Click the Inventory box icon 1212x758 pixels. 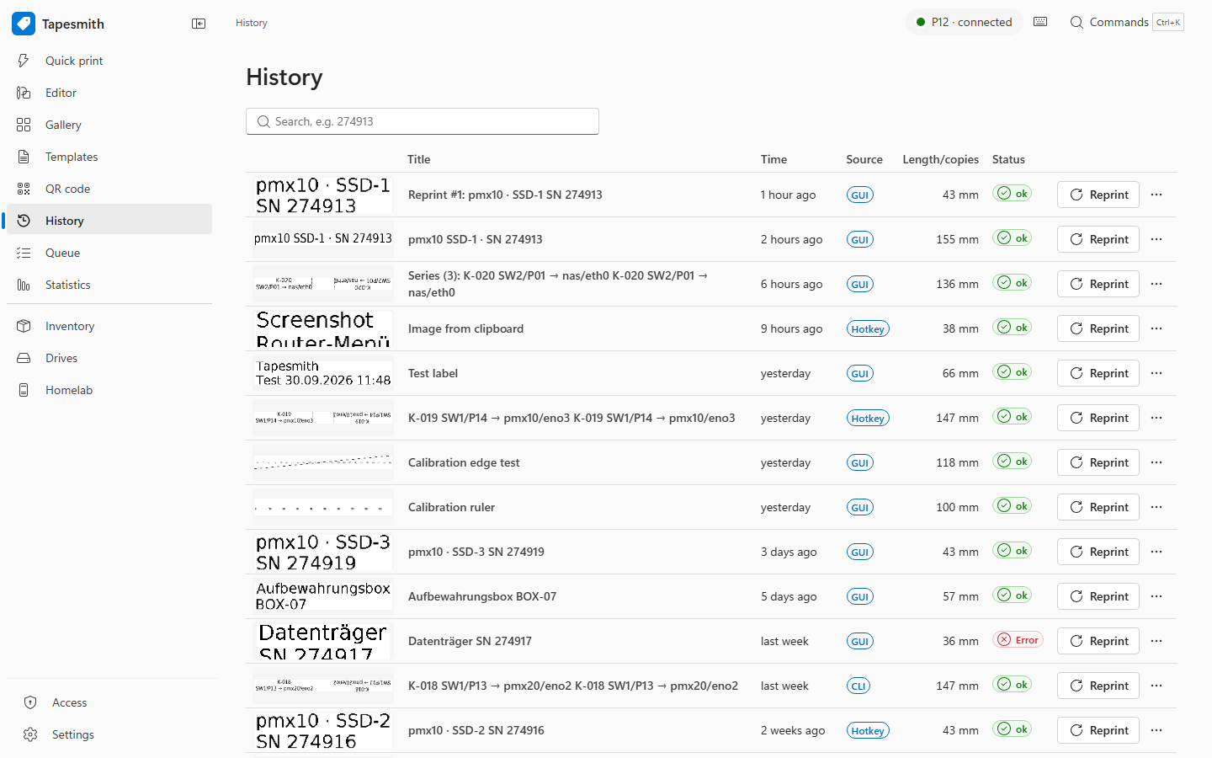click(24, 326)
